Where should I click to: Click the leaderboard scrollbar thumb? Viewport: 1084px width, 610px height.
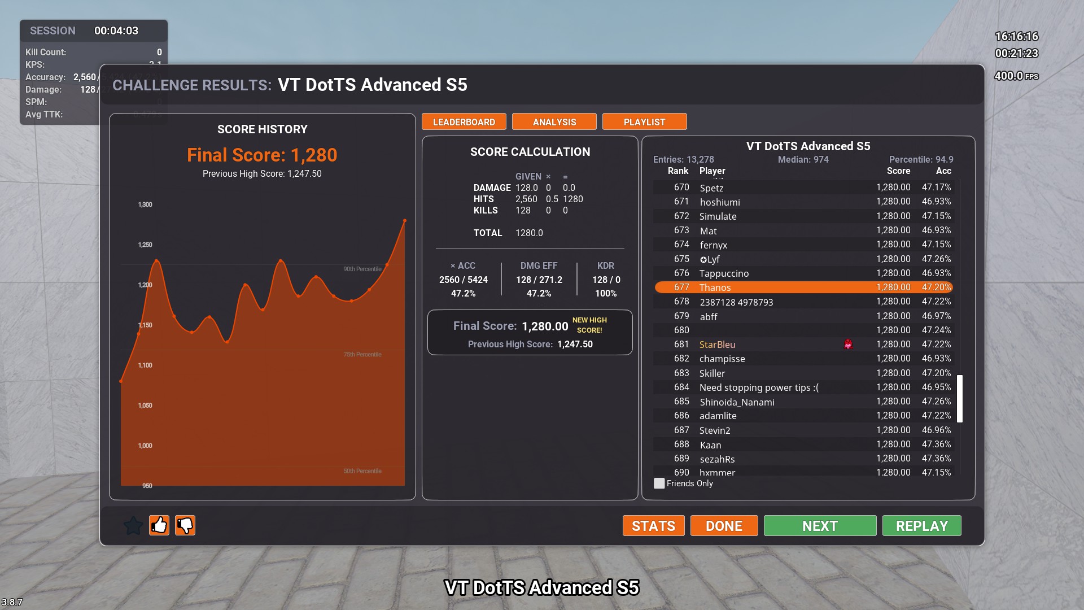pyautogui.click(x=960, y=398)
